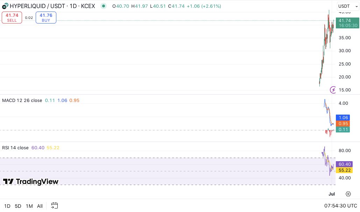The image size is (360, 212).
Task: Click the 40.00 RSI axis label
Action: [345, 178]
